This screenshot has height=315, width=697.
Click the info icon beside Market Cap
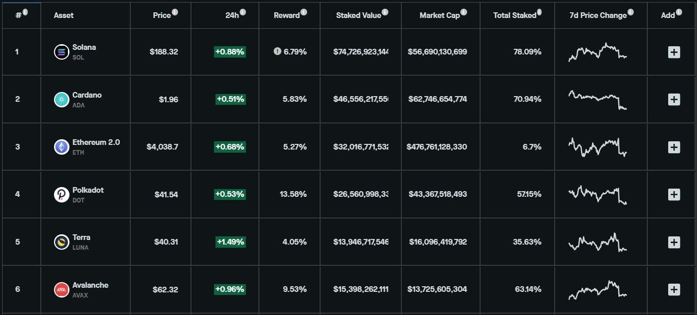pyautogui.click(x=464, y=11)
